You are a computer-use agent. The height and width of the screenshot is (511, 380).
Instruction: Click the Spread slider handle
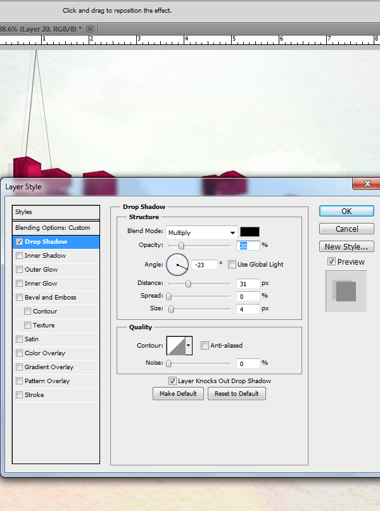(168, 296)
